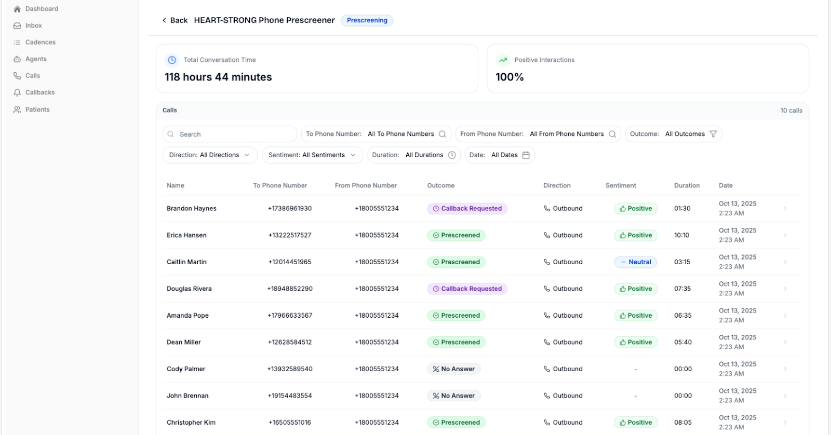This screenshot has height=435, width=831.
Task: Click Douglas Rivera number +18948852290
Action: pos(290,289)
